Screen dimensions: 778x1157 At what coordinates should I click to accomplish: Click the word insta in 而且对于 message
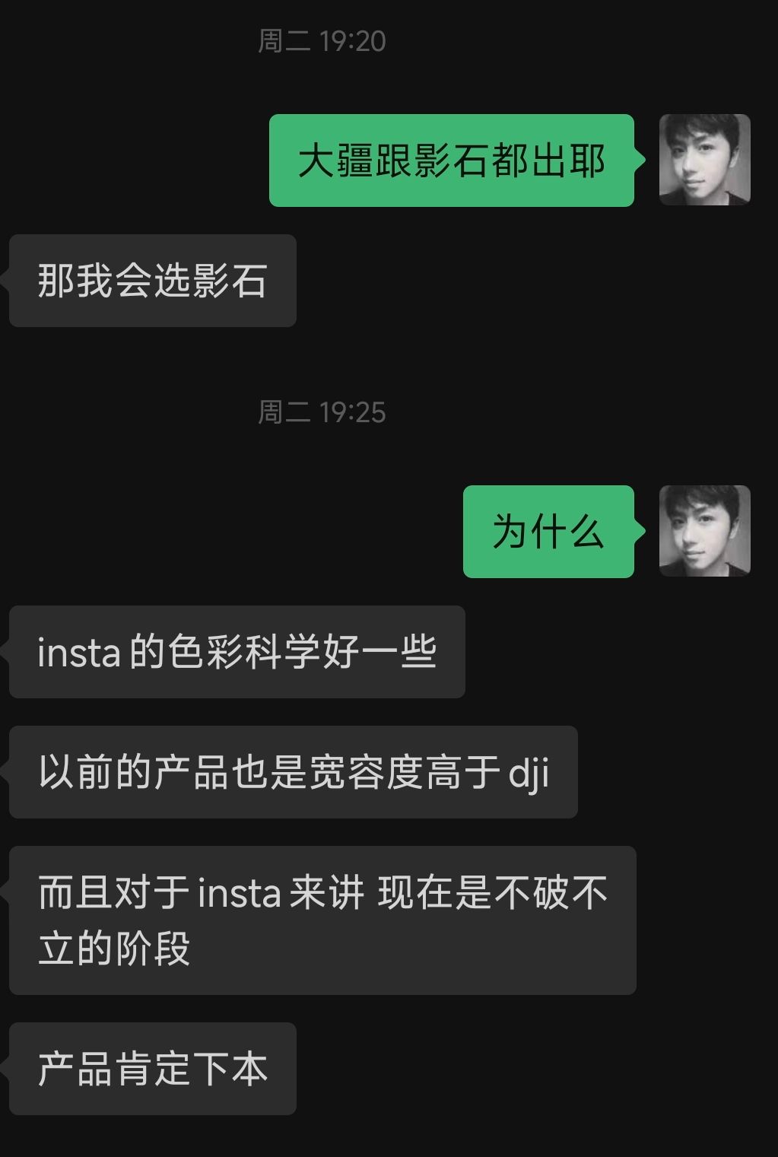click(240, 894)
